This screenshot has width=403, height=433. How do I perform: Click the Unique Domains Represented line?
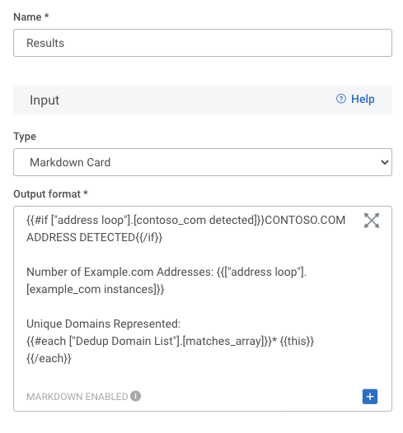(x=103, y=324)
